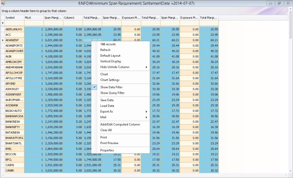
Task: Click the first Span Margi... column header
Action: [54, 18]
